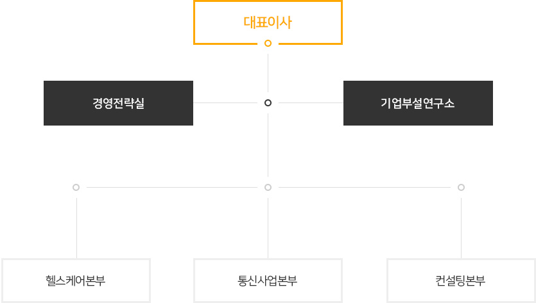Click the connector line from 경영전략실 to dark node
536x303 pixels.
pos(225,102)
